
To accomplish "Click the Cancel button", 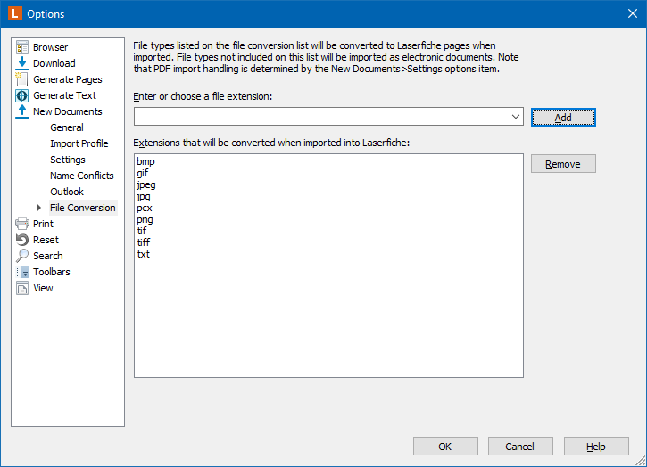I will (520, 447).
